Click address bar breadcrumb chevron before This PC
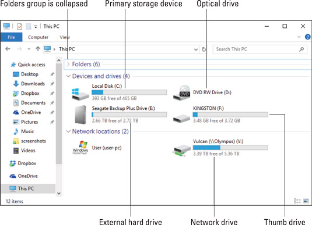 (54, 49)
